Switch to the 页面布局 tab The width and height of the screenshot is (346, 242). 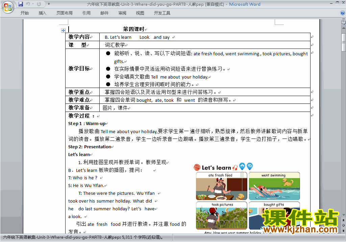click(64, 13)
